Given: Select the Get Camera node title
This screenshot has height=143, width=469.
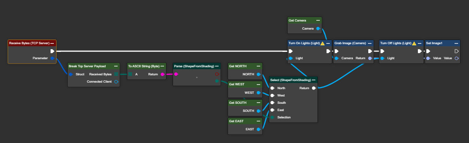Looking at the screenshot, I should click(298, 20).
